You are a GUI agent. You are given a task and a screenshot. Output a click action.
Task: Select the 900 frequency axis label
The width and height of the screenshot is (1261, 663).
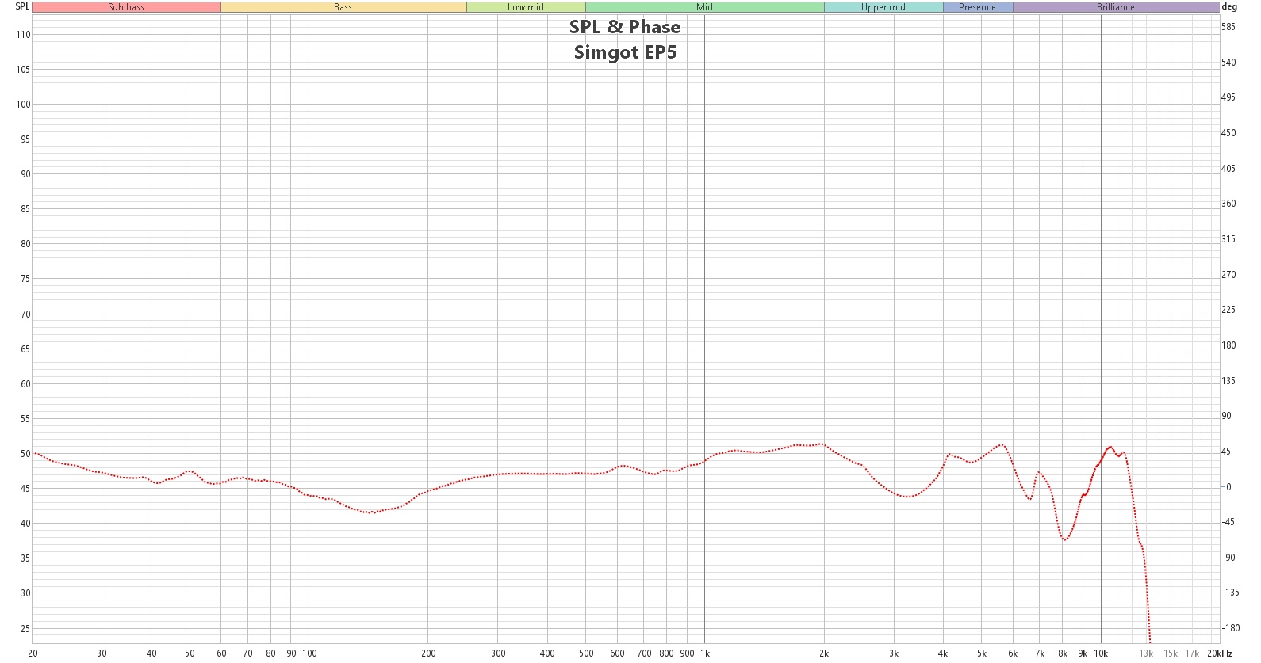click(x=687, y=653)
